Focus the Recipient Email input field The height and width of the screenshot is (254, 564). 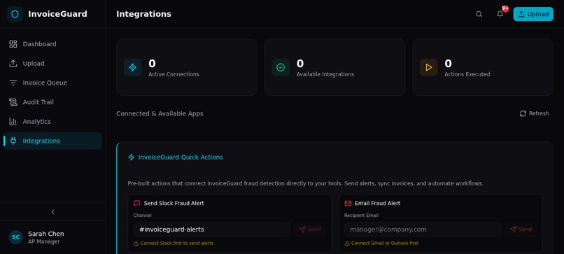coord(423,230)
